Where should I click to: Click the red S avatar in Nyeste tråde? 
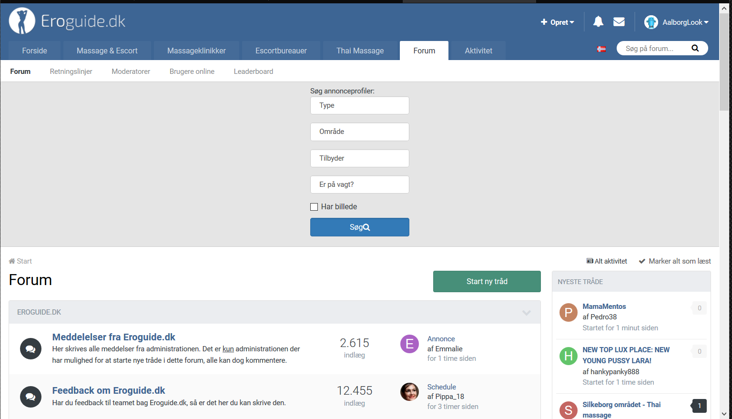pos(568,410)
